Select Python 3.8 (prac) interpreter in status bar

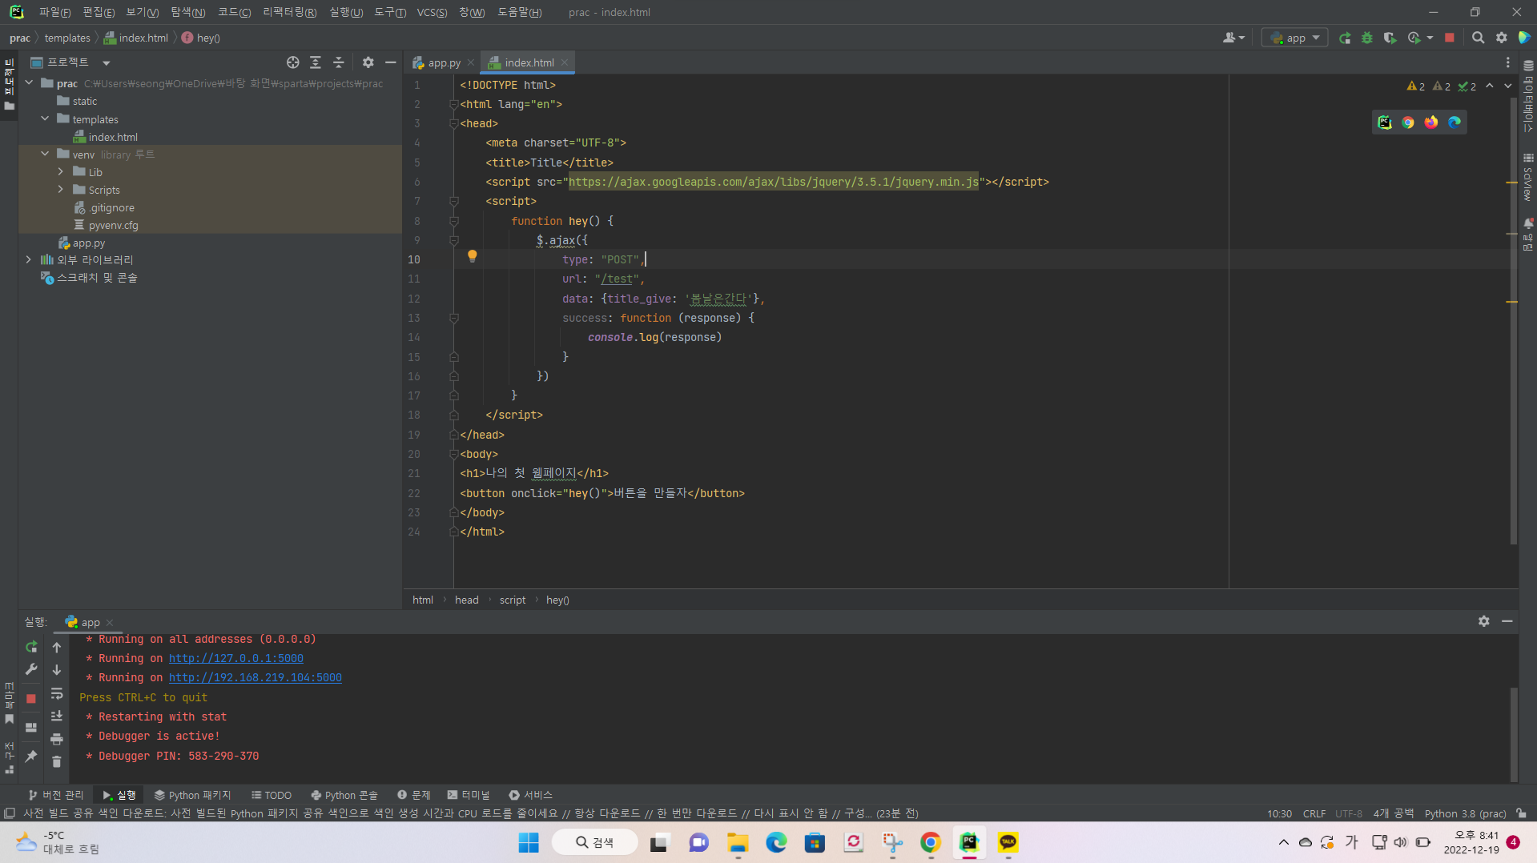1465,813
